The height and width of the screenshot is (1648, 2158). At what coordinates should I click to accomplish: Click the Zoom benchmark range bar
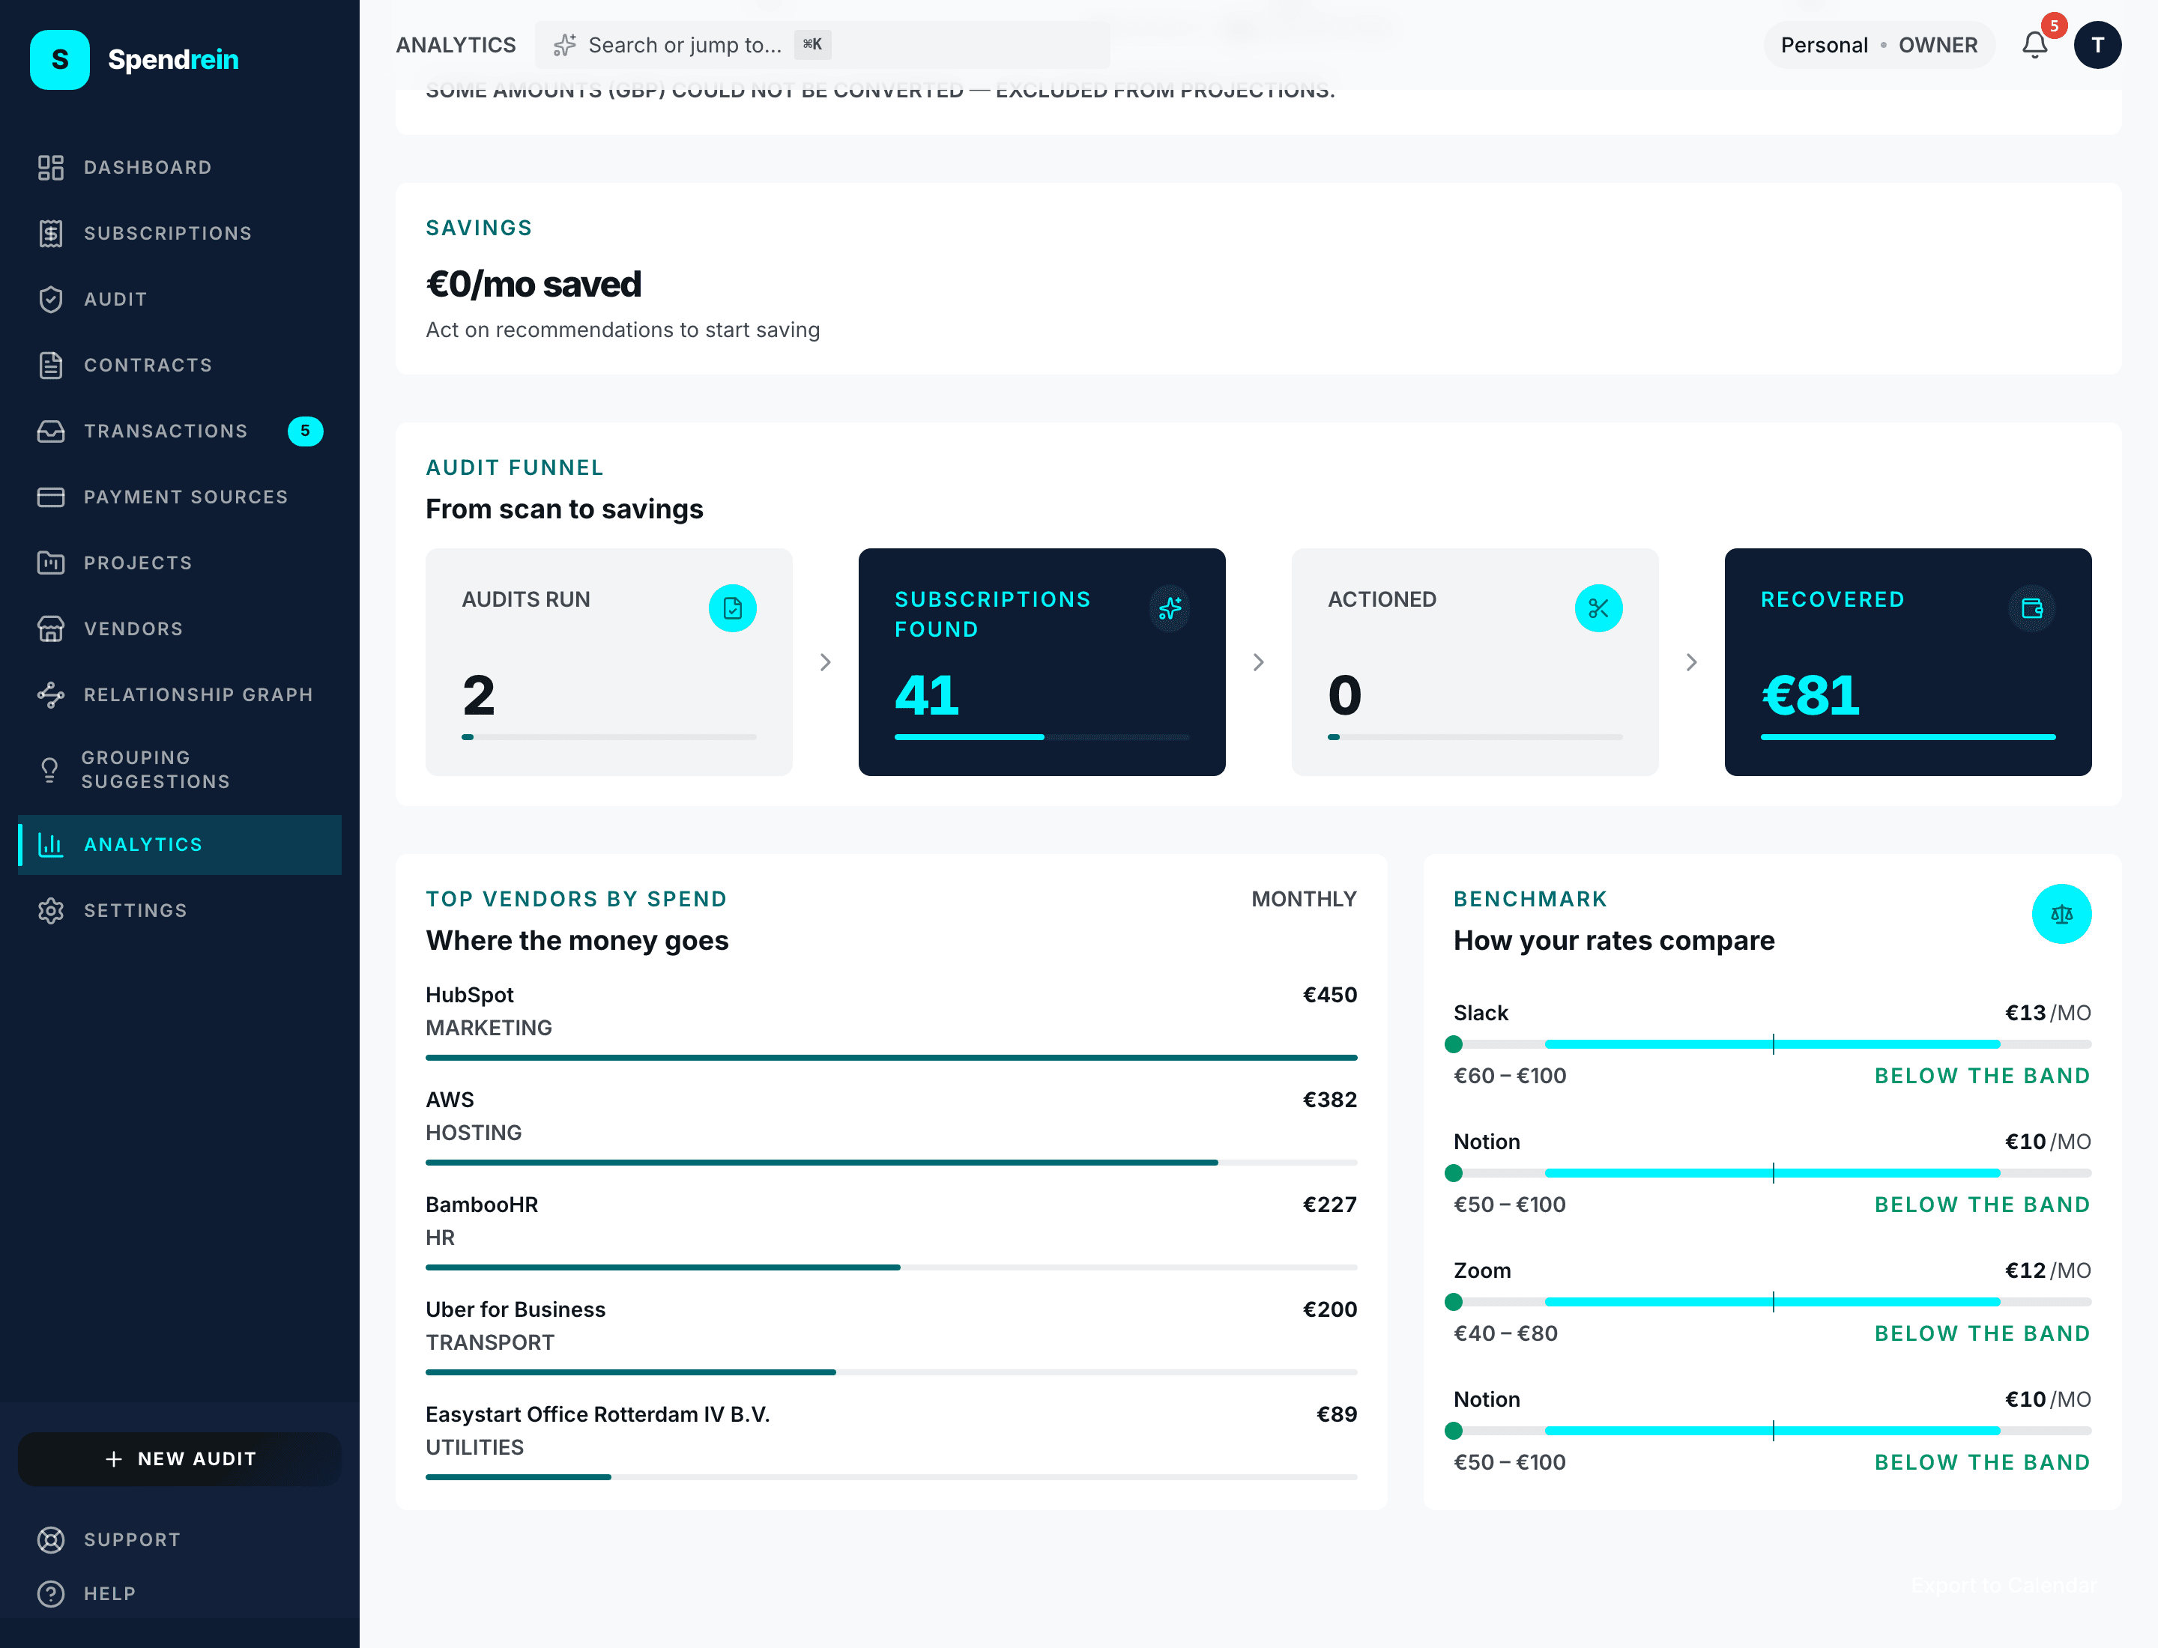(x=1774, y=1302)
